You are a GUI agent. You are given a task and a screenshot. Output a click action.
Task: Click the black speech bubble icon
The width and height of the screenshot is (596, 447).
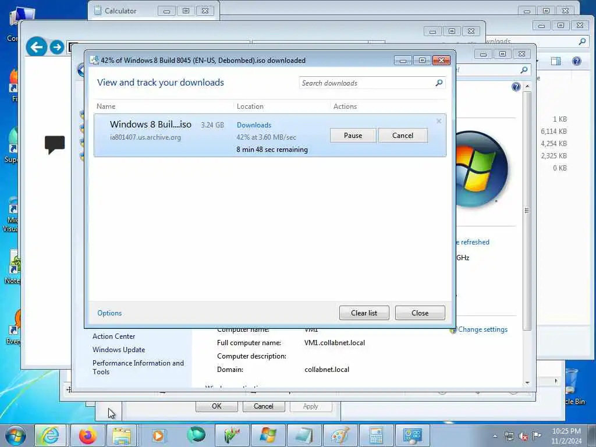point(55,144)
